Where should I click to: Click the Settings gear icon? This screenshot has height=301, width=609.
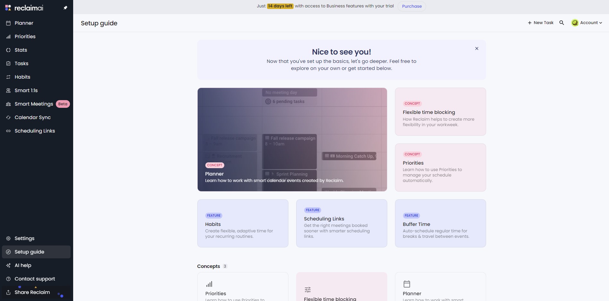point(8,238)
